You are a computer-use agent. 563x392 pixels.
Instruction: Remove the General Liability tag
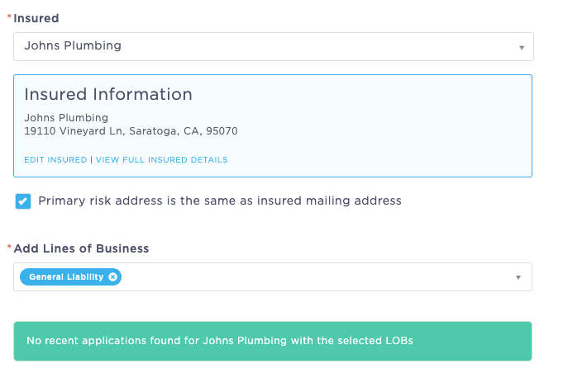112,277
